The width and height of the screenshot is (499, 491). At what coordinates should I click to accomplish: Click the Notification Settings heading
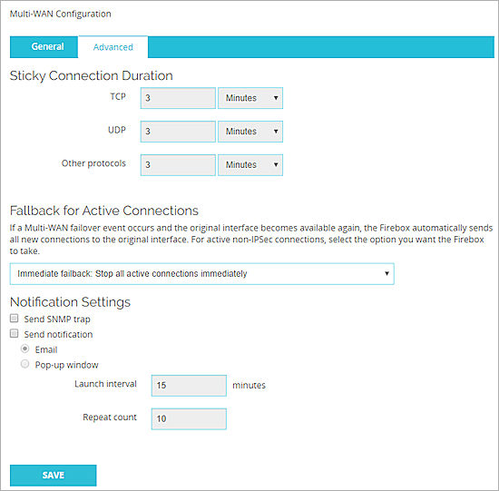click(x=71, y=302)
